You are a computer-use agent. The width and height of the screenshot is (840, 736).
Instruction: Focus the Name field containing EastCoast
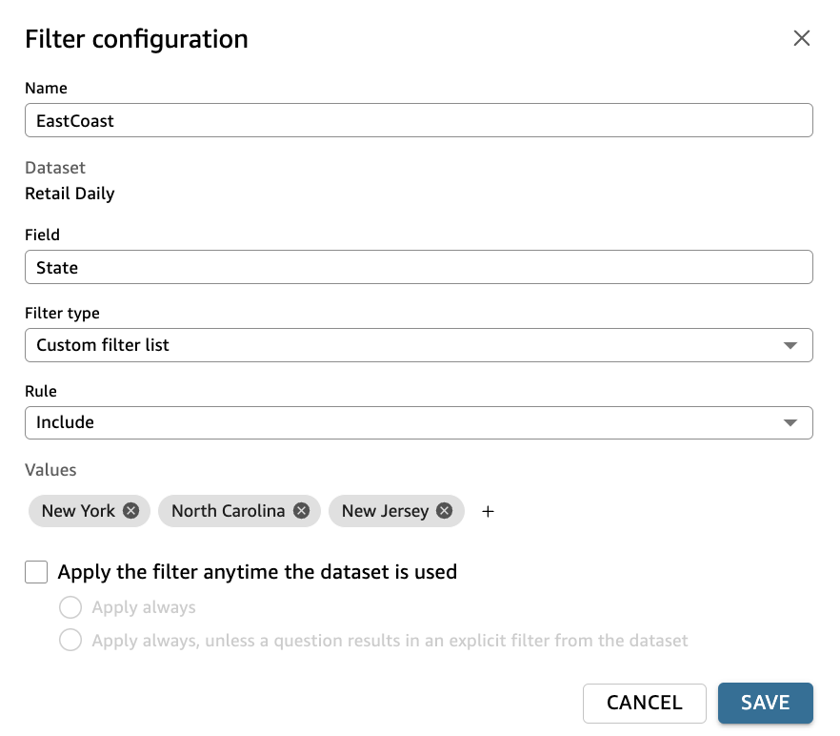point(418,121)
